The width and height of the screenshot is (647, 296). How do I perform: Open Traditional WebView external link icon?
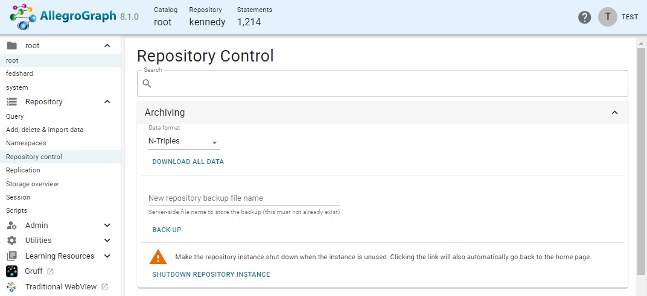pyautogui.click(x=104, y=287)
